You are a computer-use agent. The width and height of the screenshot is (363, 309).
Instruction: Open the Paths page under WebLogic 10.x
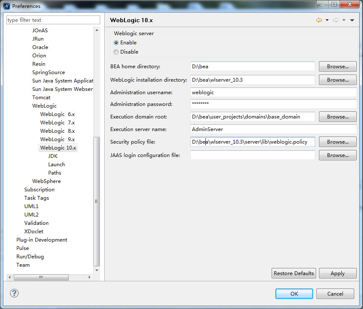(54, 173)
